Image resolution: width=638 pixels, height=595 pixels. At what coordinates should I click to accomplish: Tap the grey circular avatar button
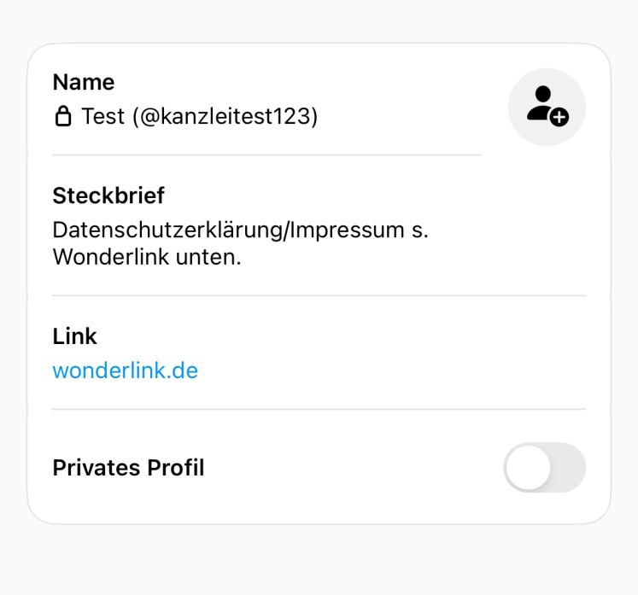coord(547,107)
